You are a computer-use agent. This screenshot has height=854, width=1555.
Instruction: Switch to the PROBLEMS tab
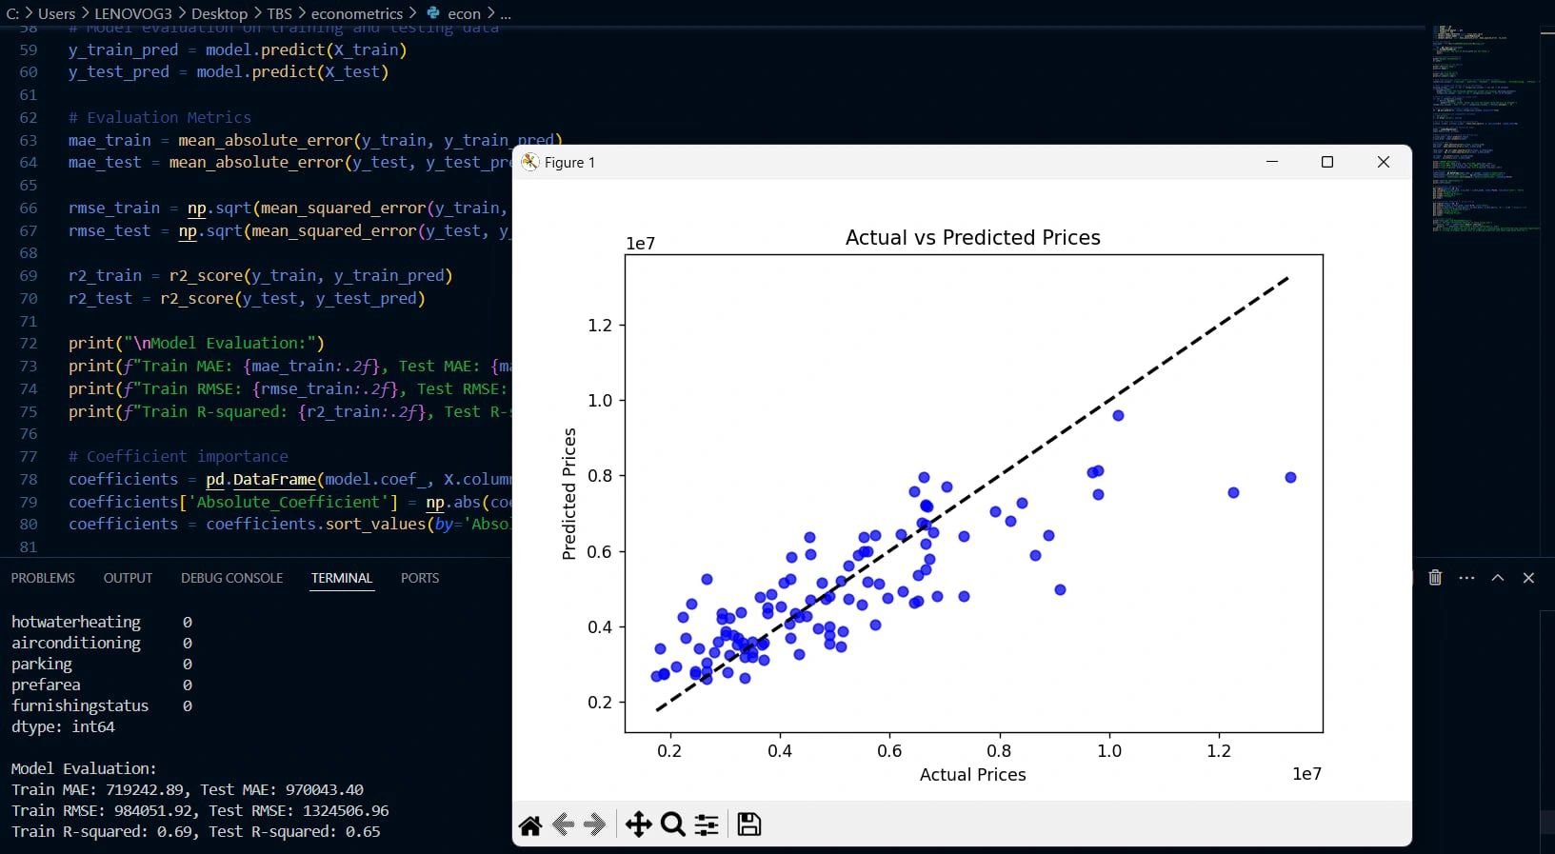[43, 578]
